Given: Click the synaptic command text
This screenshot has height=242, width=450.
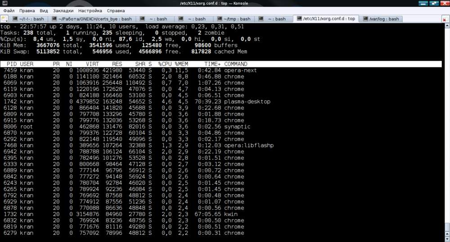Looking at the screenshot, I should click(237, 126).
